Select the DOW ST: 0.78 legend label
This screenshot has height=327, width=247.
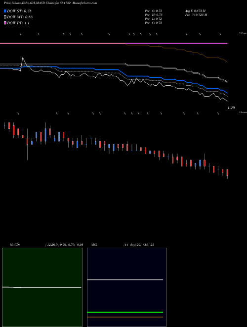click(19, 11)
